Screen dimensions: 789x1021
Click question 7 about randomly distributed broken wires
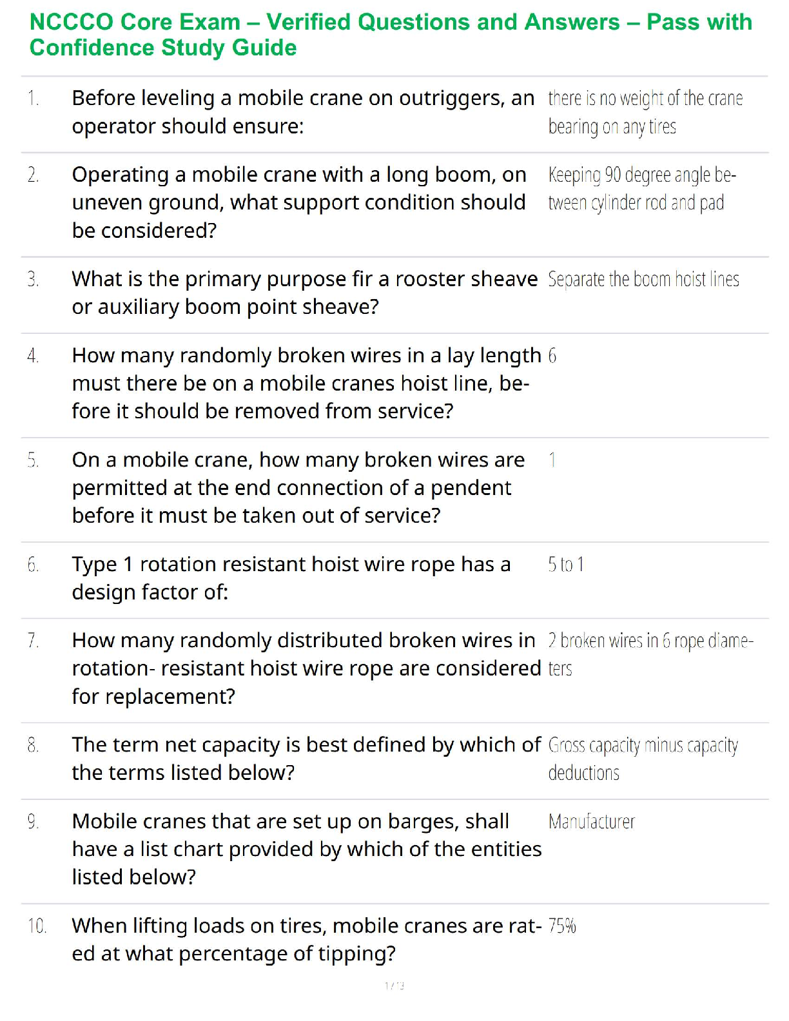[x=306, y=668]
